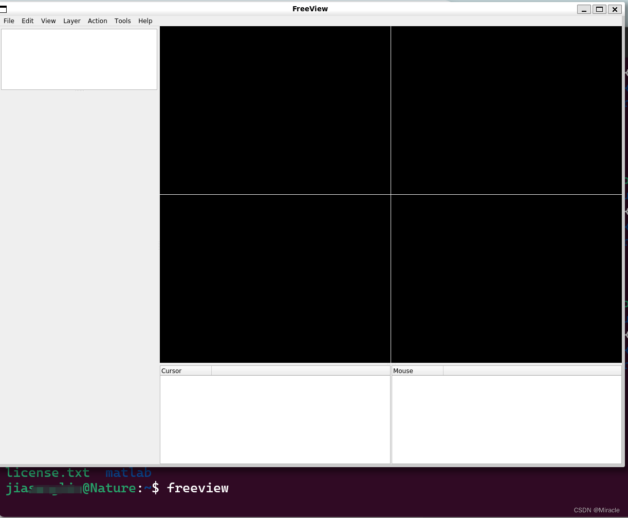The height and width of the screenshot is (518, 628).
Task: Click the FreeView window system icon
Action: [4, 9]
